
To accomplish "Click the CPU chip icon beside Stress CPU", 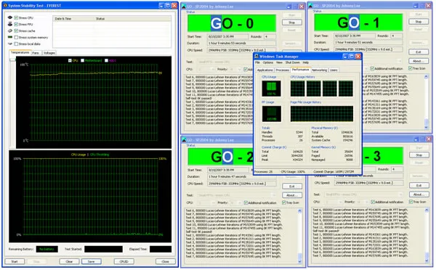I will (x=10, y=17).
